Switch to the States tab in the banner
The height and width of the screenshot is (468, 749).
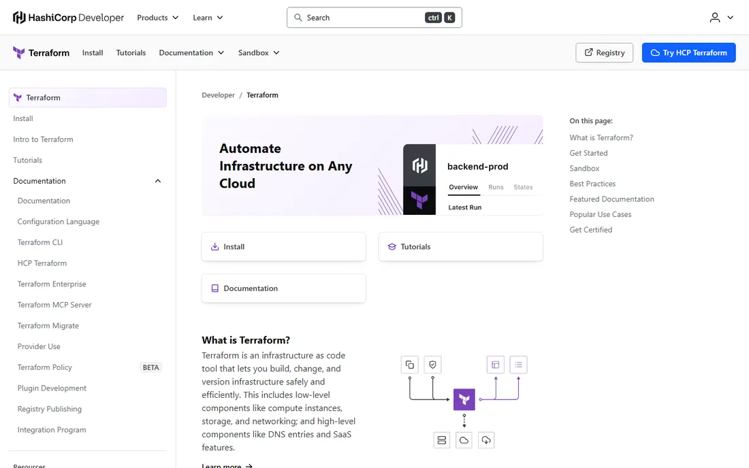(523, 187)
